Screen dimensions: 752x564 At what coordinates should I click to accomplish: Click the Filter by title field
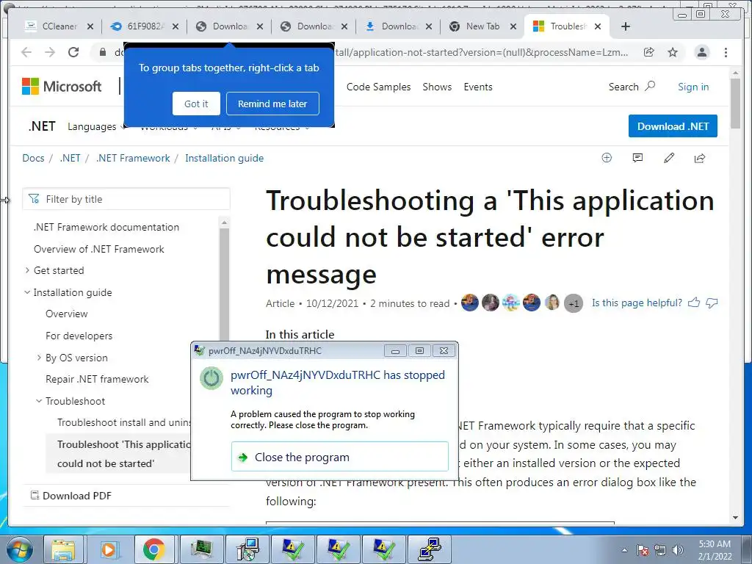(126, 199)
